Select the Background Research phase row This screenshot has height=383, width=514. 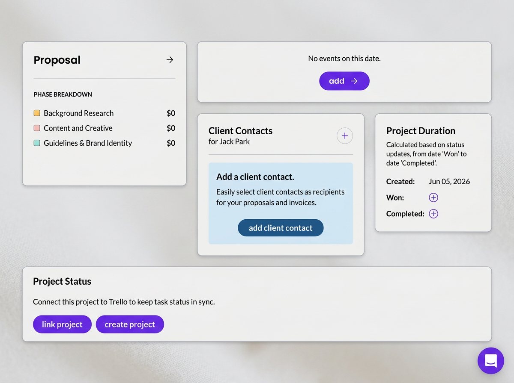pos(105,113)
